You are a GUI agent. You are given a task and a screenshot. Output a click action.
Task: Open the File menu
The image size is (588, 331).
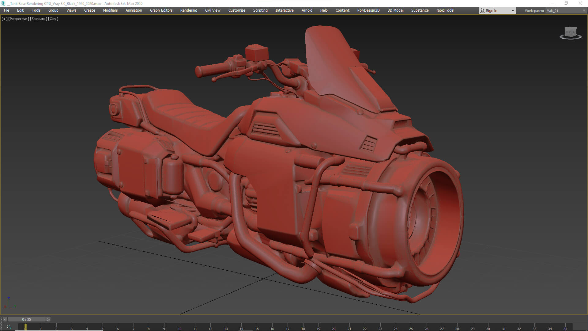(6, 10)
